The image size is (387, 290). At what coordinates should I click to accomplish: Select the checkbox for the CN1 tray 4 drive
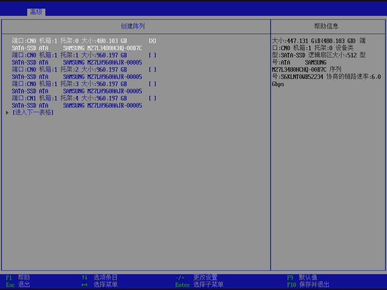click(x=152, y=98)
